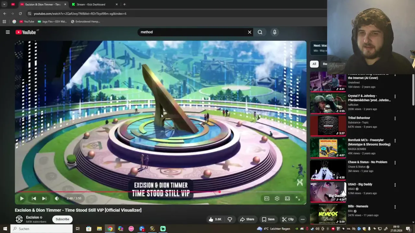Go to the YouTube home logo
415x233 pixels.
tap(26, 32)
